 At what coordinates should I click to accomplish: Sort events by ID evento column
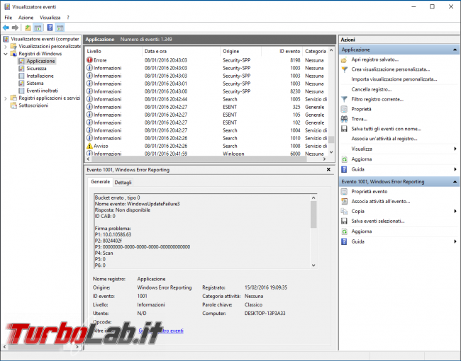[x=282, y=52]
